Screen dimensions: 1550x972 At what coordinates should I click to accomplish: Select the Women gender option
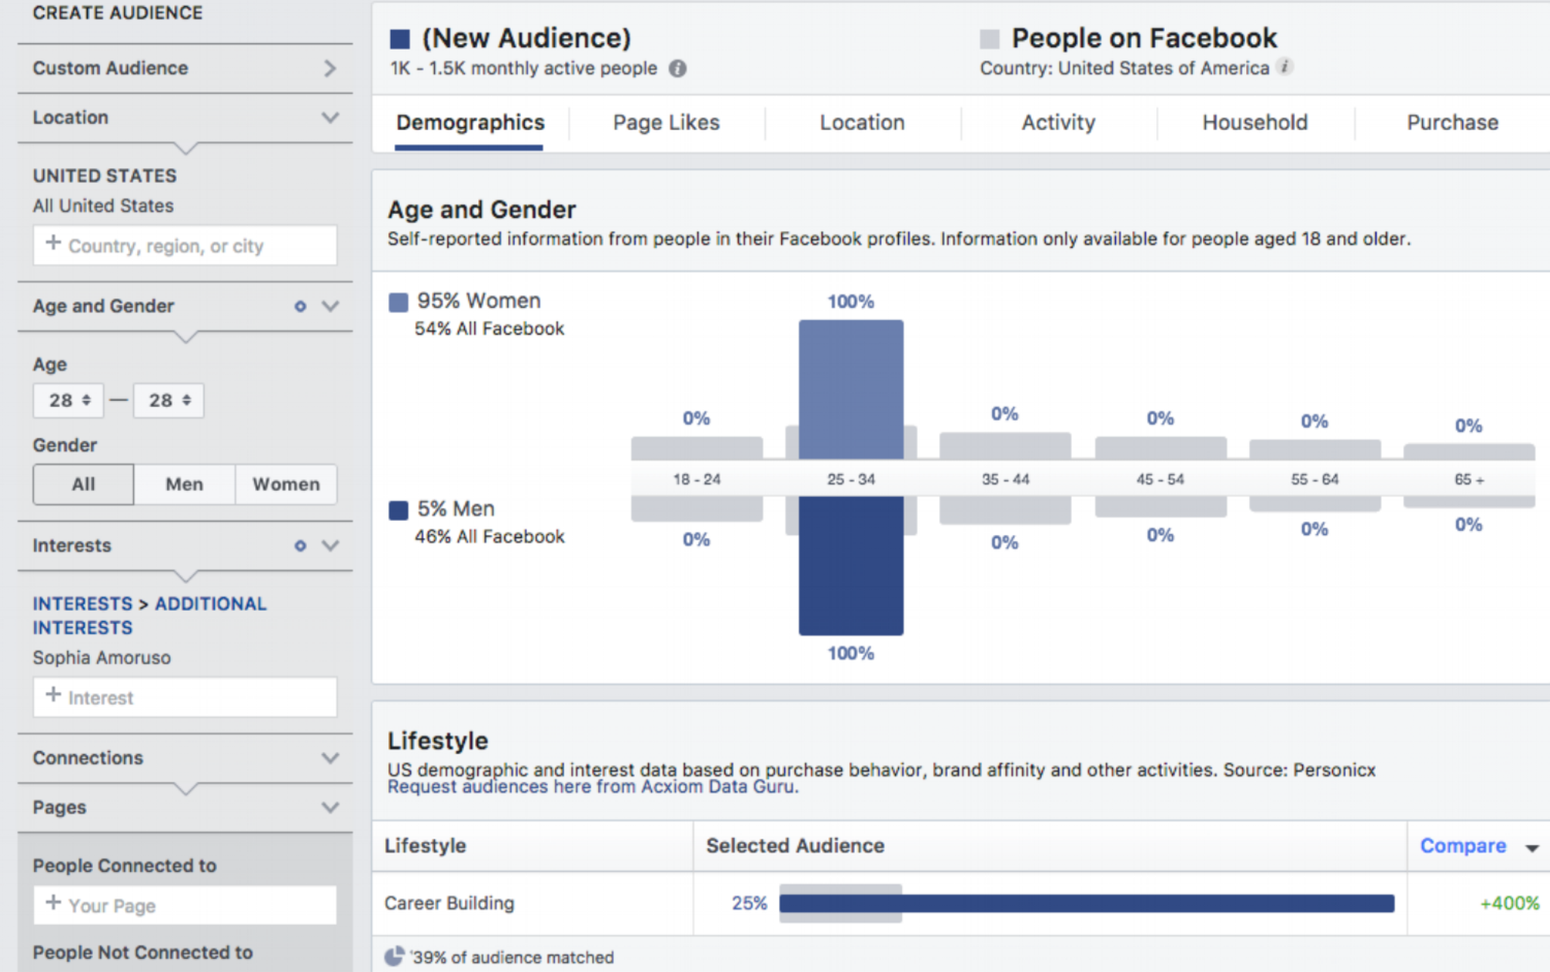pos(286,484)
